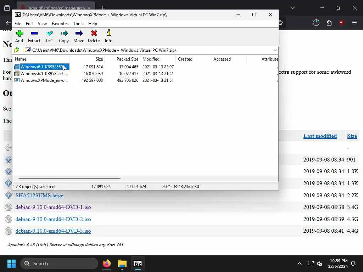The height and width of the screenshot is (272, 363).
Task: Click the 7-Zip taskbar icon
Action: (x=138, y=263)
